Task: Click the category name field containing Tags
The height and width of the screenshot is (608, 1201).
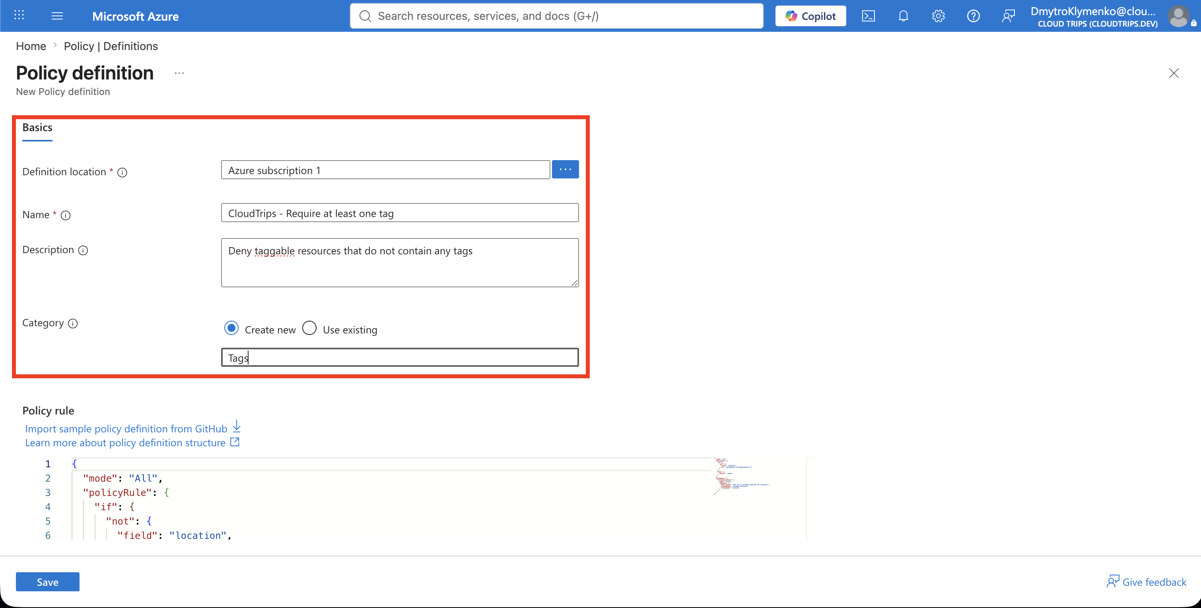Action: tap(400, 357)
